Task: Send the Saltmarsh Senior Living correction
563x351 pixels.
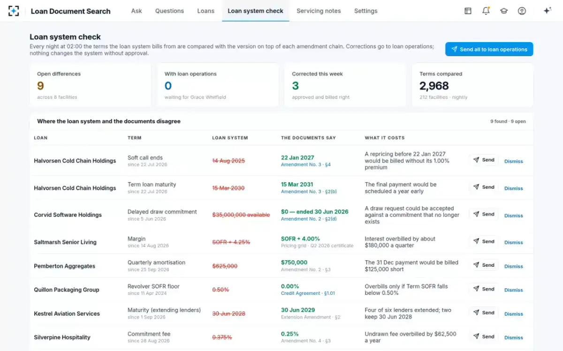Action: (x=484, y=241)
